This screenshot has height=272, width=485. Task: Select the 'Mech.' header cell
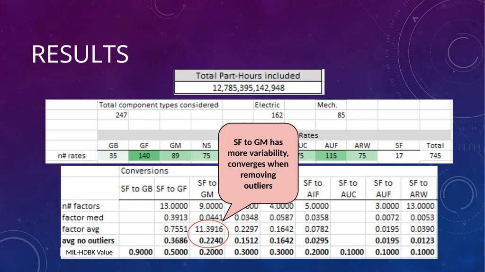(x=327, y=105)
